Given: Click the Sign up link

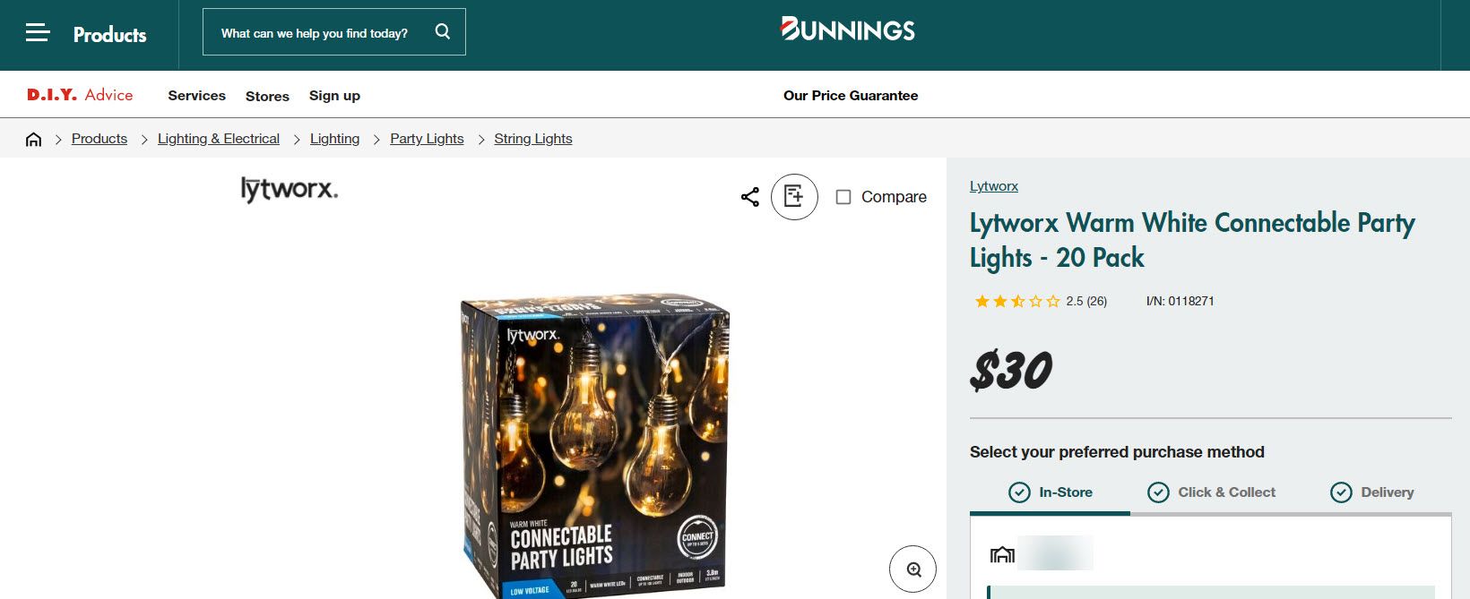Looking at the screenshot, I should (334, 96).
